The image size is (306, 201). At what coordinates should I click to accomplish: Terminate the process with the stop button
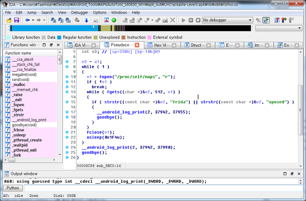tap(198, 20)
